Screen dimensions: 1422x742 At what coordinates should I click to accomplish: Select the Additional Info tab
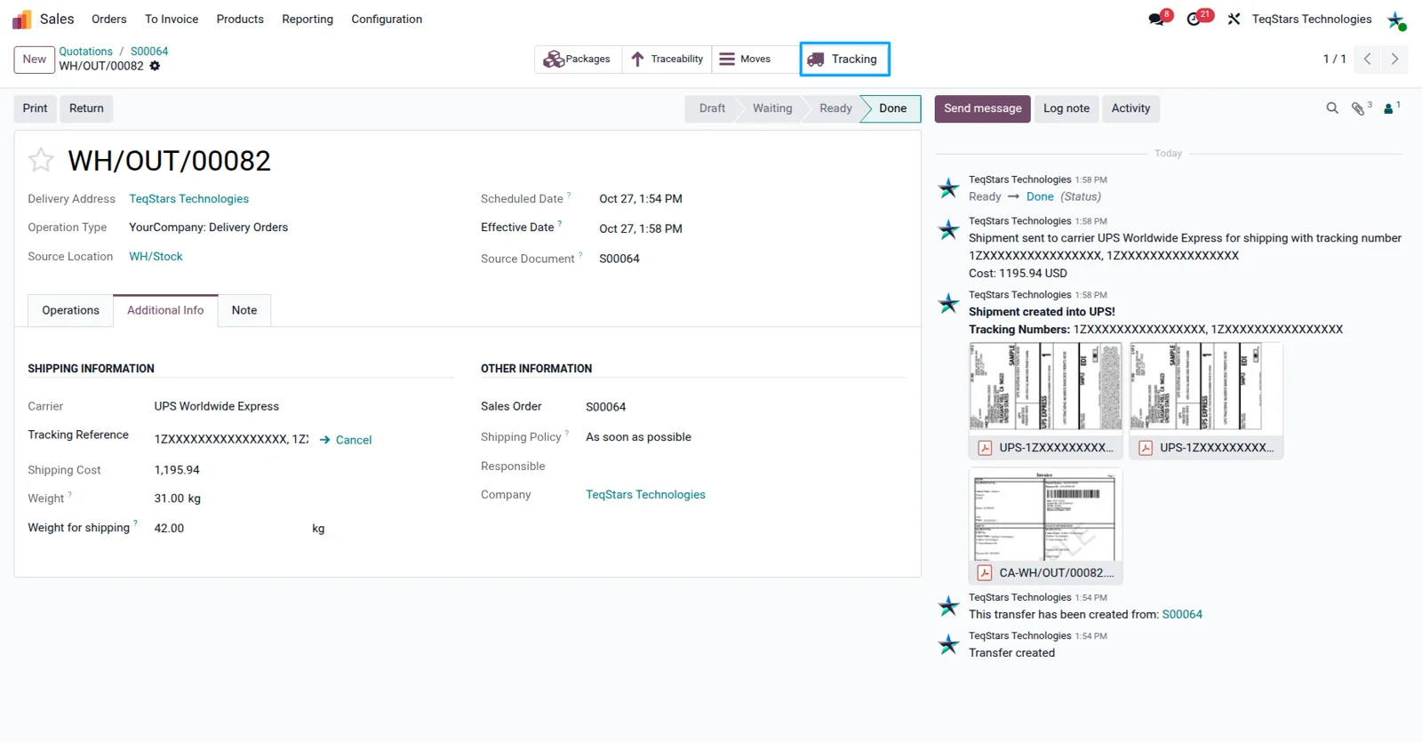tap(165, 310)
